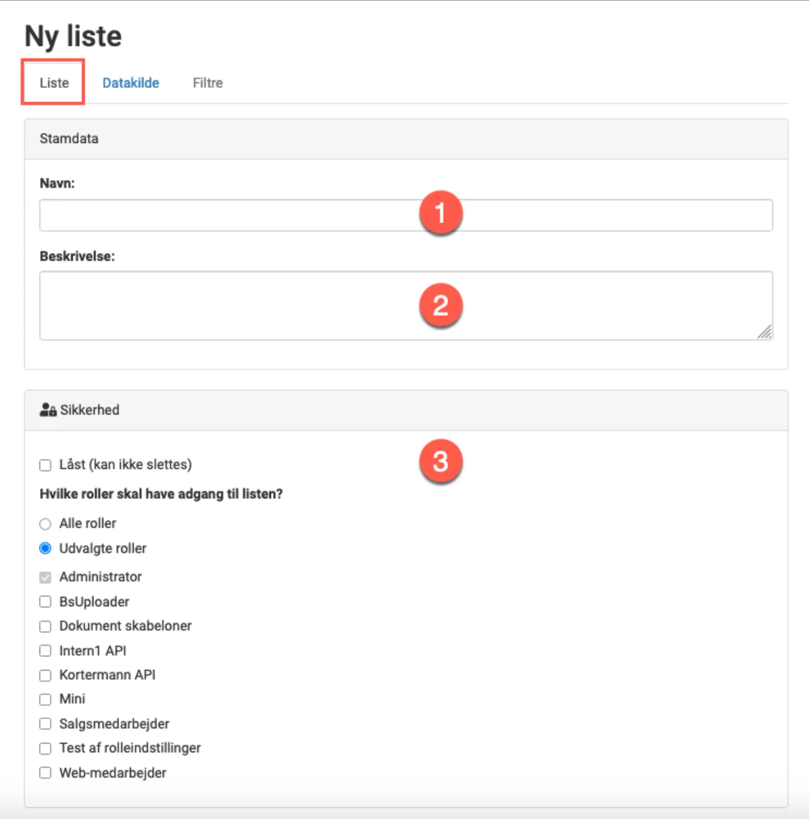Click the Sikkerhed heading text

tap(90, 409)
